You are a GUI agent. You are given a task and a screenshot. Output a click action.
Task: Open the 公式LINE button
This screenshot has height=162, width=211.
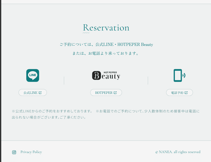click(33, 93)
